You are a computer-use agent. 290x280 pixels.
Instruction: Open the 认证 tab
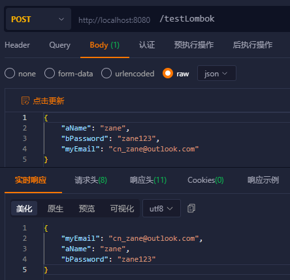coord(147,45)
